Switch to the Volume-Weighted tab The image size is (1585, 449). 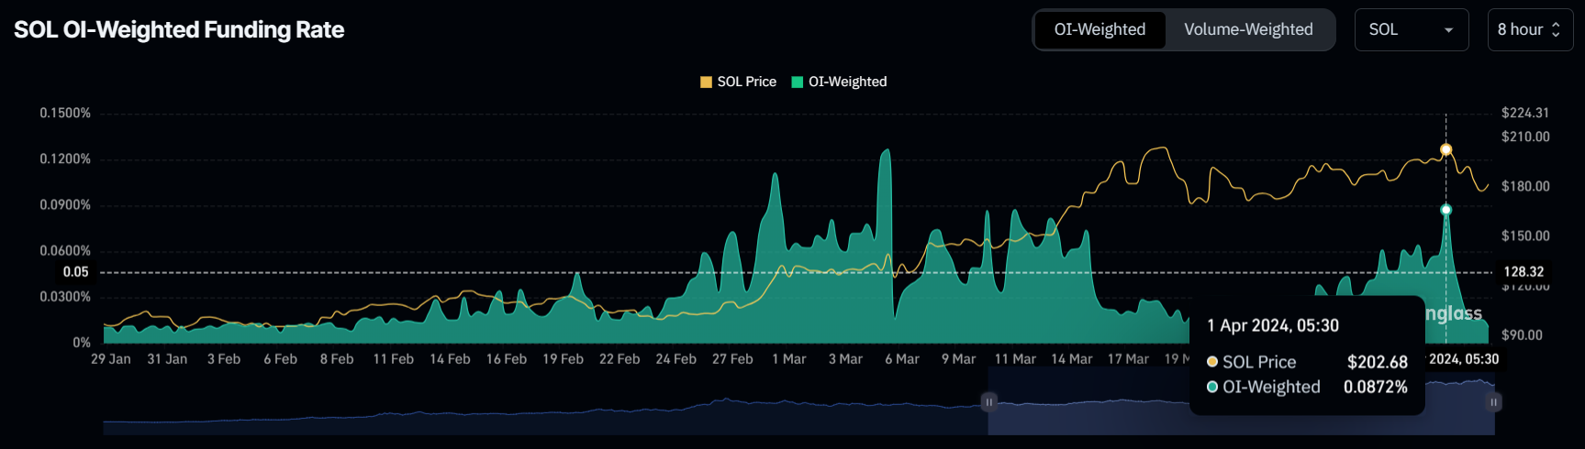point(1248,29)
